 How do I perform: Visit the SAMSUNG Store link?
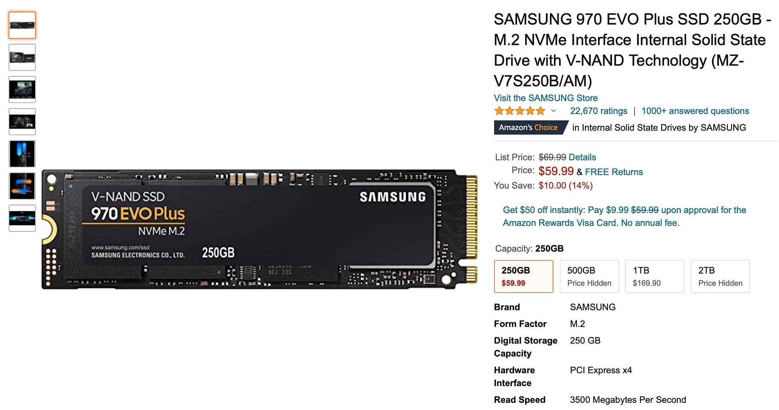pos(545,98)
